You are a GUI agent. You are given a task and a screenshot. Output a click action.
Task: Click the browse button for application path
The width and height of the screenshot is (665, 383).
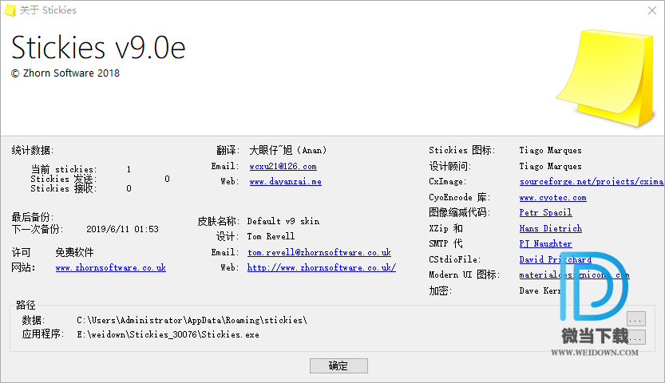[x=636, y=338]
